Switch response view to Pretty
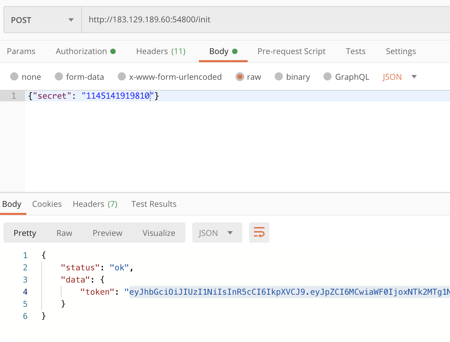 (25, 233)
